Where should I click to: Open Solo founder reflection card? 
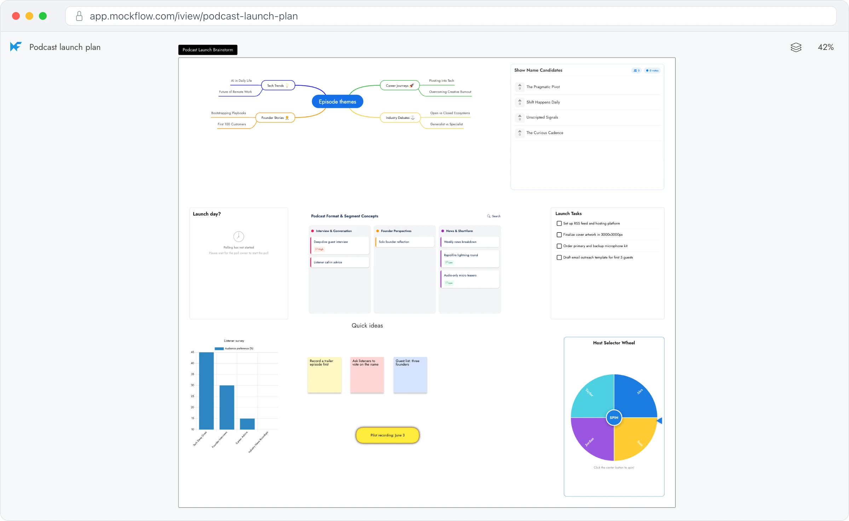pos(405,242)
